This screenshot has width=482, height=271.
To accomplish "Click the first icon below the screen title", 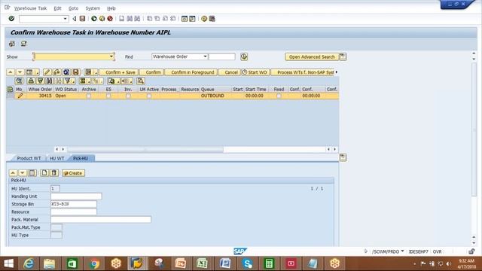I will point(12,44).
